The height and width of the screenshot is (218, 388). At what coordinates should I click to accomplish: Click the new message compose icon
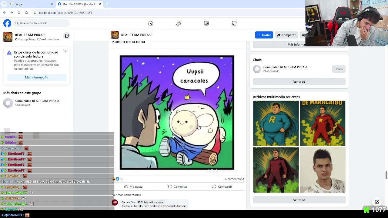point(377,202)
